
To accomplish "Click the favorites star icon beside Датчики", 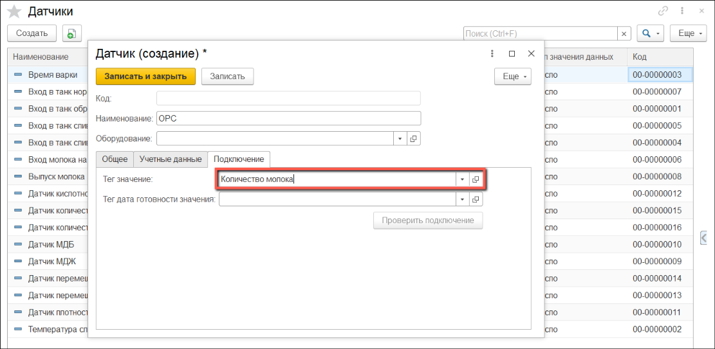I will 14,12.
